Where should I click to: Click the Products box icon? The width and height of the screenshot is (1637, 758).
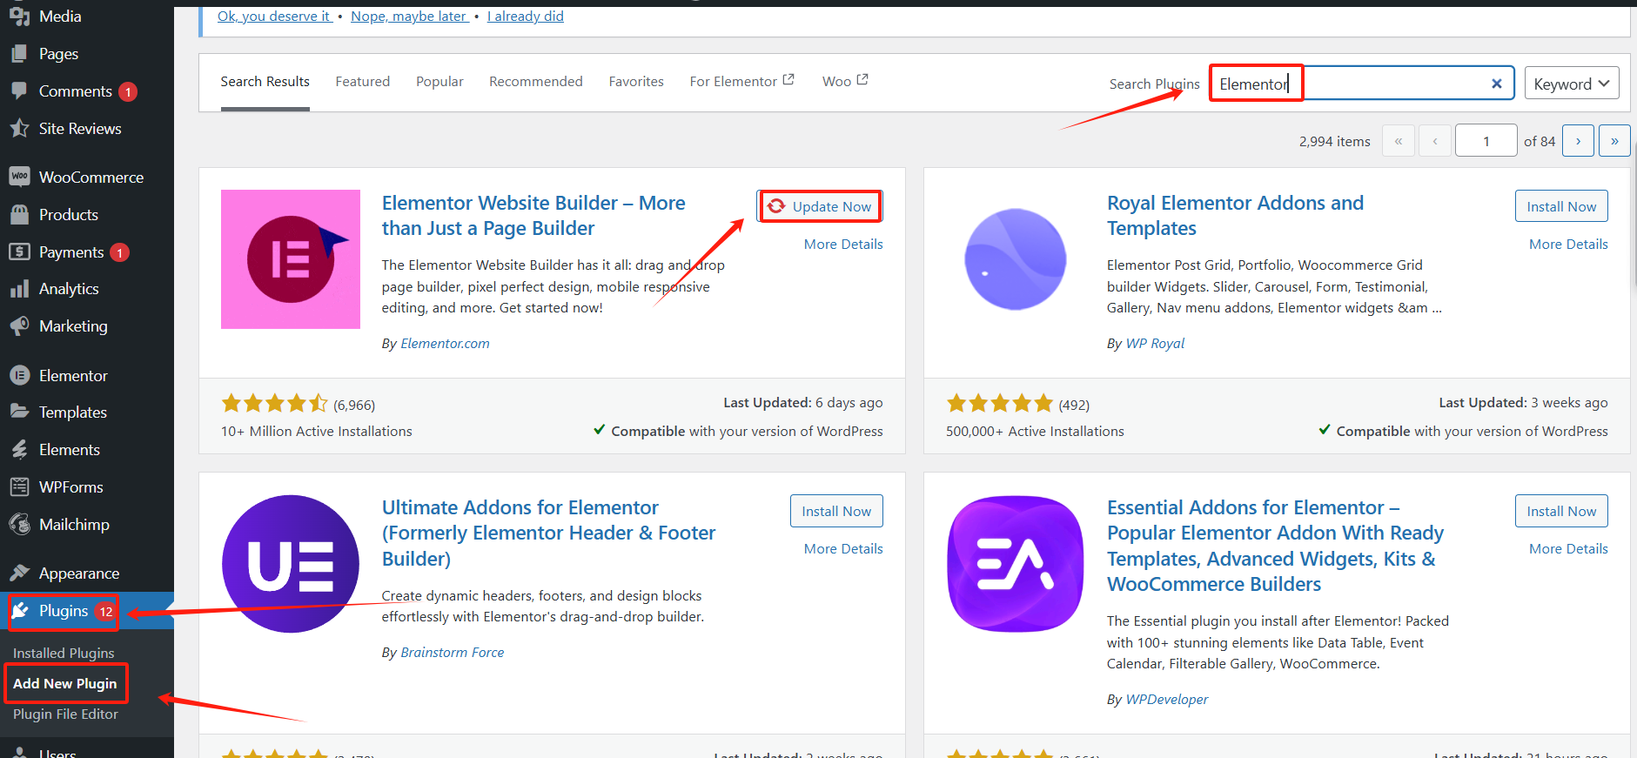pyautogui.click(x=19, y=214)
